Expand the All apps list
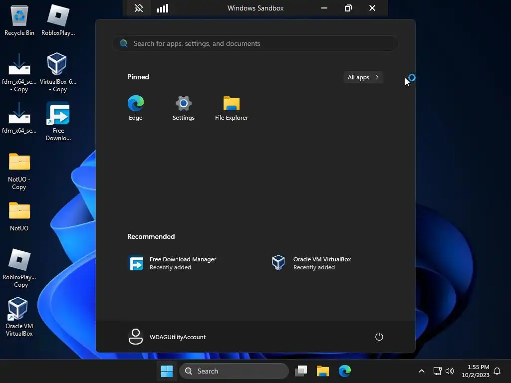Viewport: 511px width, 383px height. point(363,77)
